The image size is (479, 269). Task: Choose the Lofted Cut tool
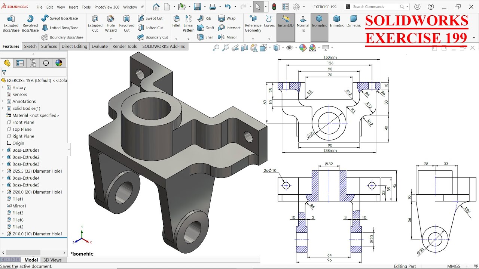150,28
